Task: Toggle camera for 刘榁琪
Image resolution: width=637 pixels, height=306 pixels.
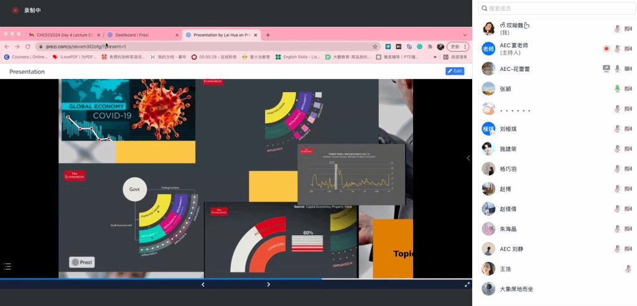Action: pyautogui.click(x=628, y=129)
